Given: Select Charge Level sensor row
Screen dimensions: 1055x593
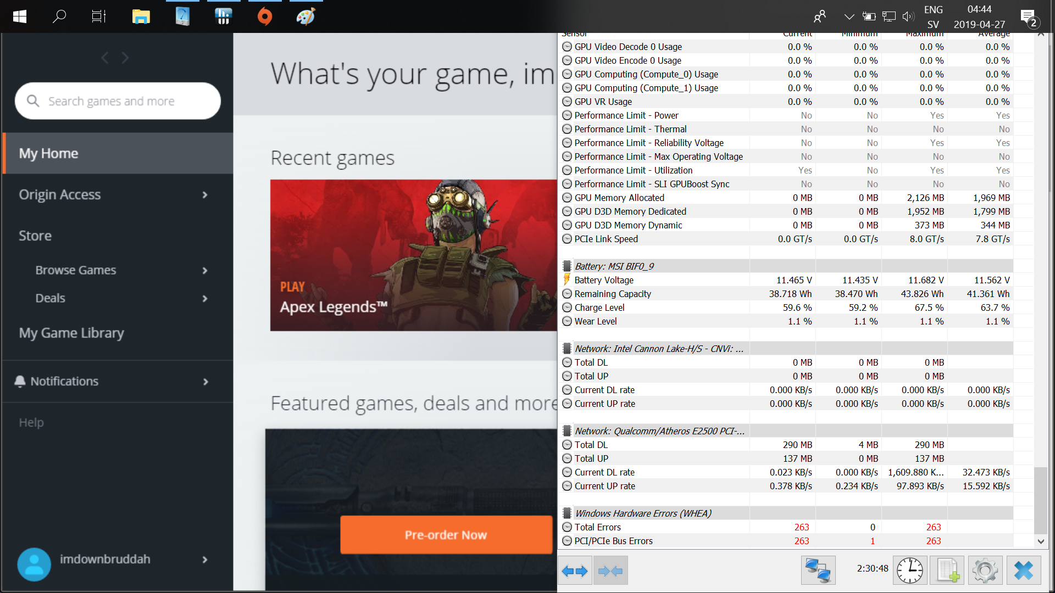Looking at the screenshot, I should pyautogui.click(x=787, y=307).
